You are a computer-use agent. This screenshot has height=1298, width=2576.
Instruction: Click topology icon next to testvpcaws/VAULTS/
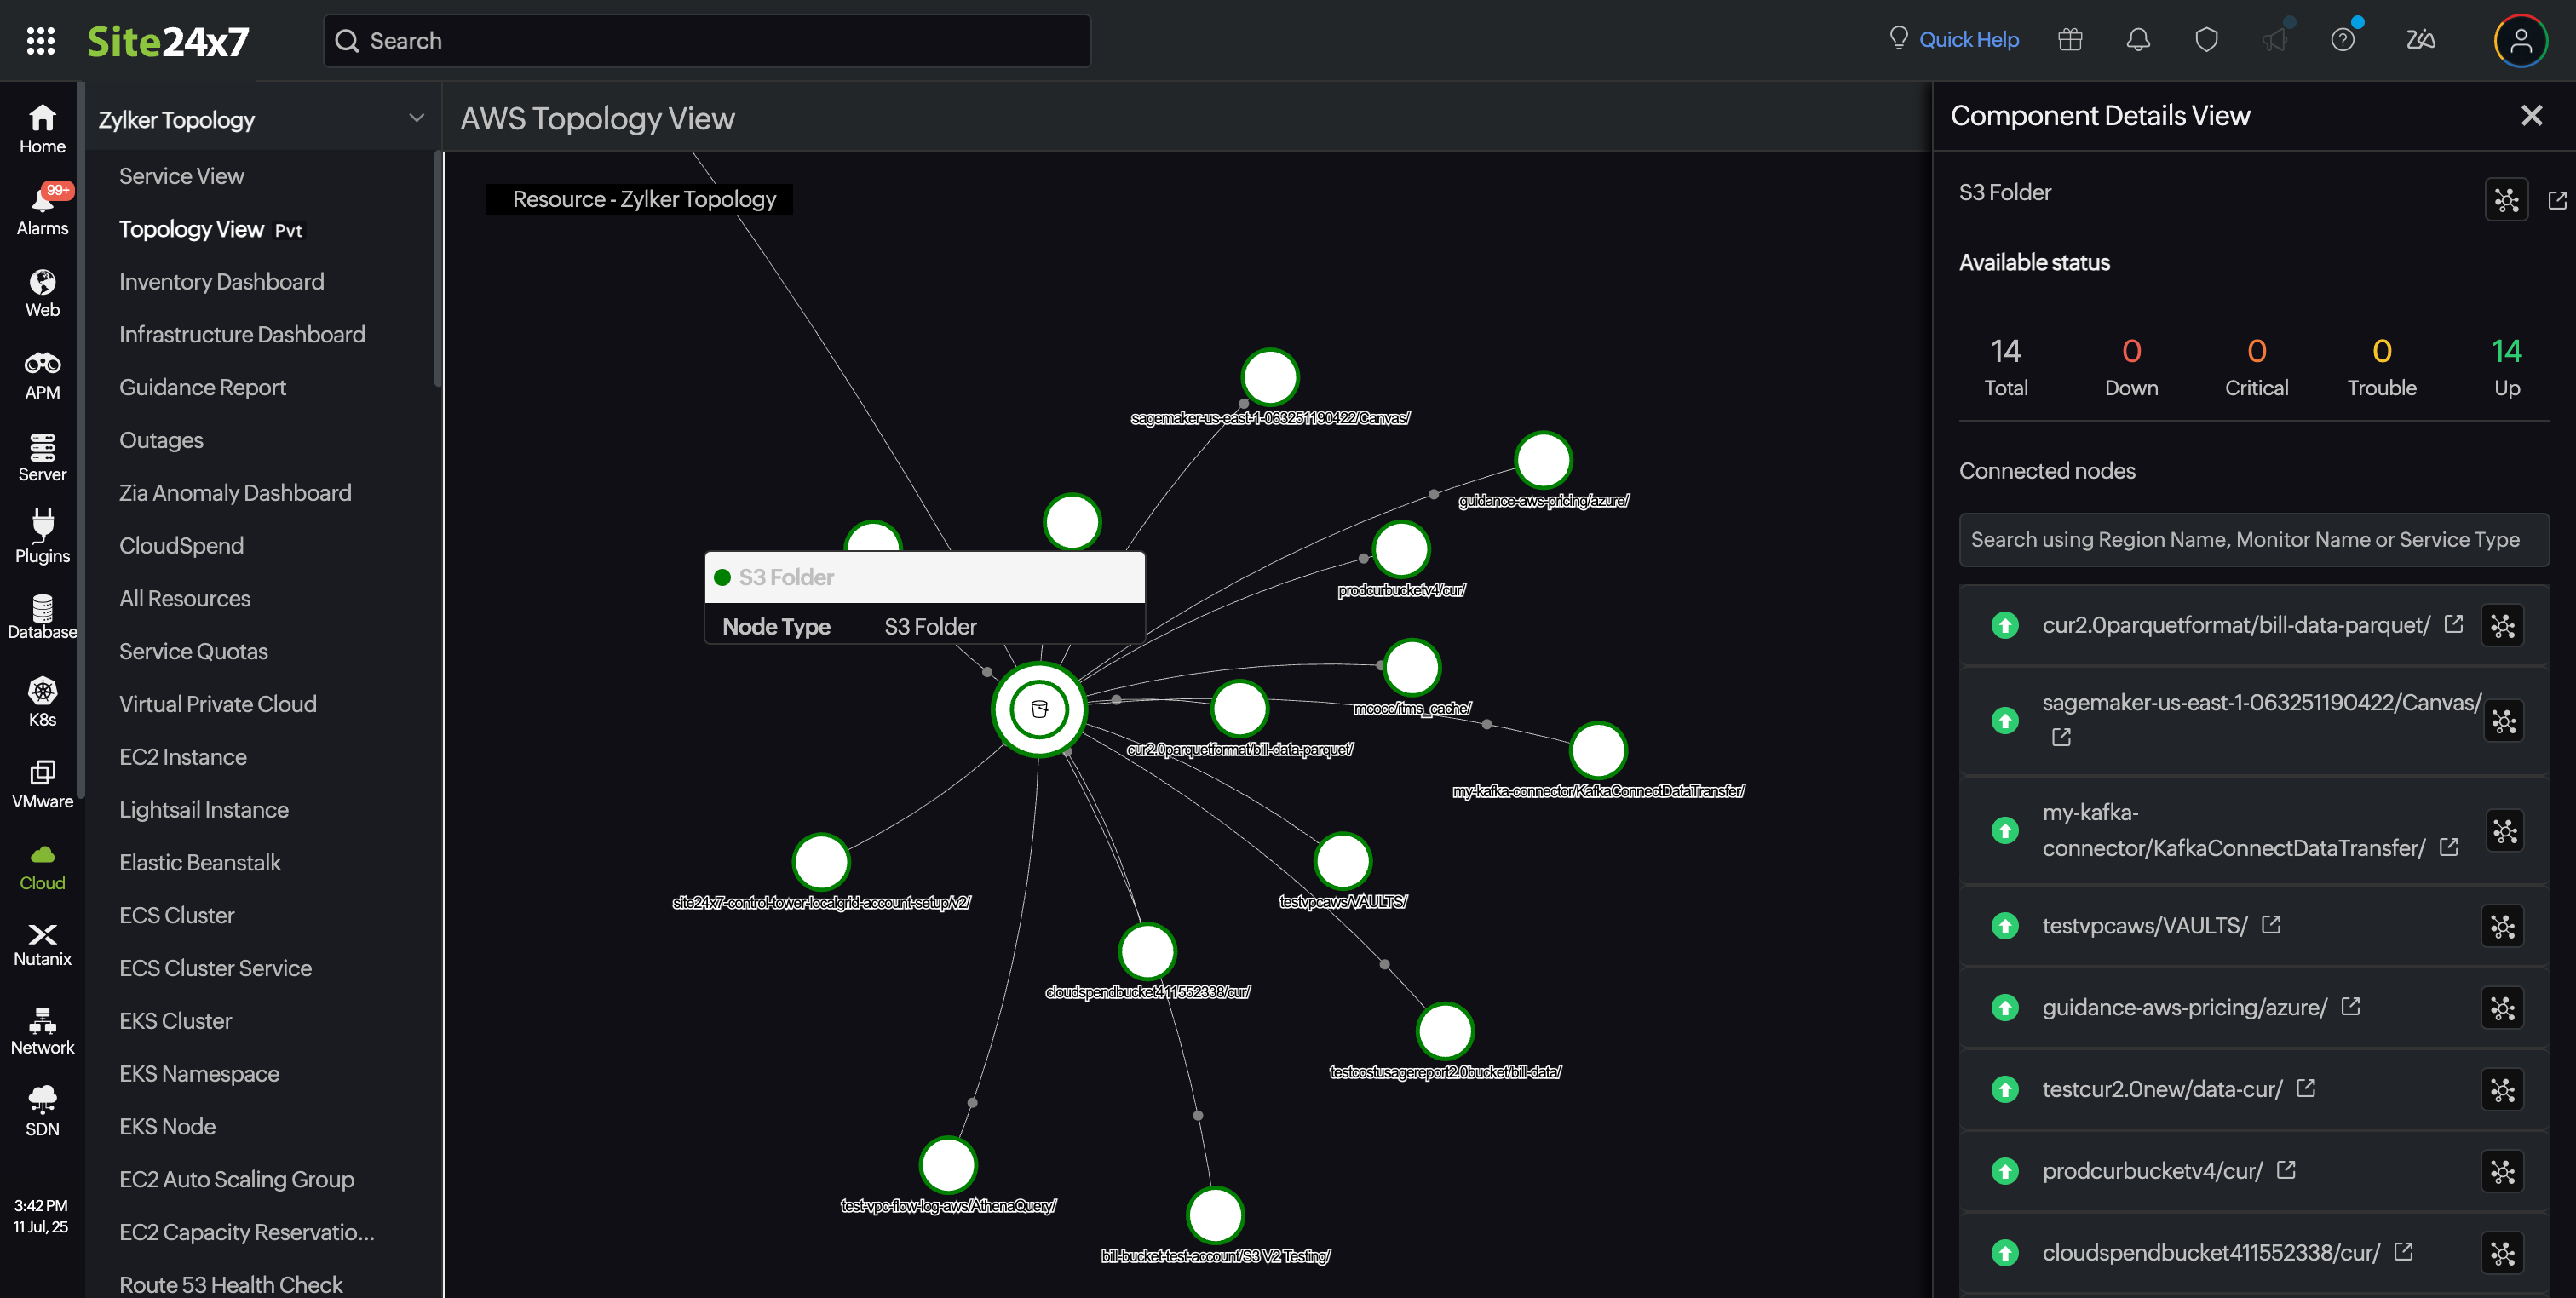pos(2502,926)
